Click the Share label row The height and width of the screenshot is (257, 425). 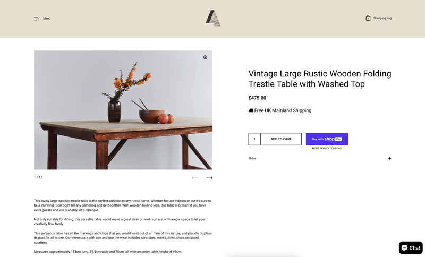coord(320,158)
